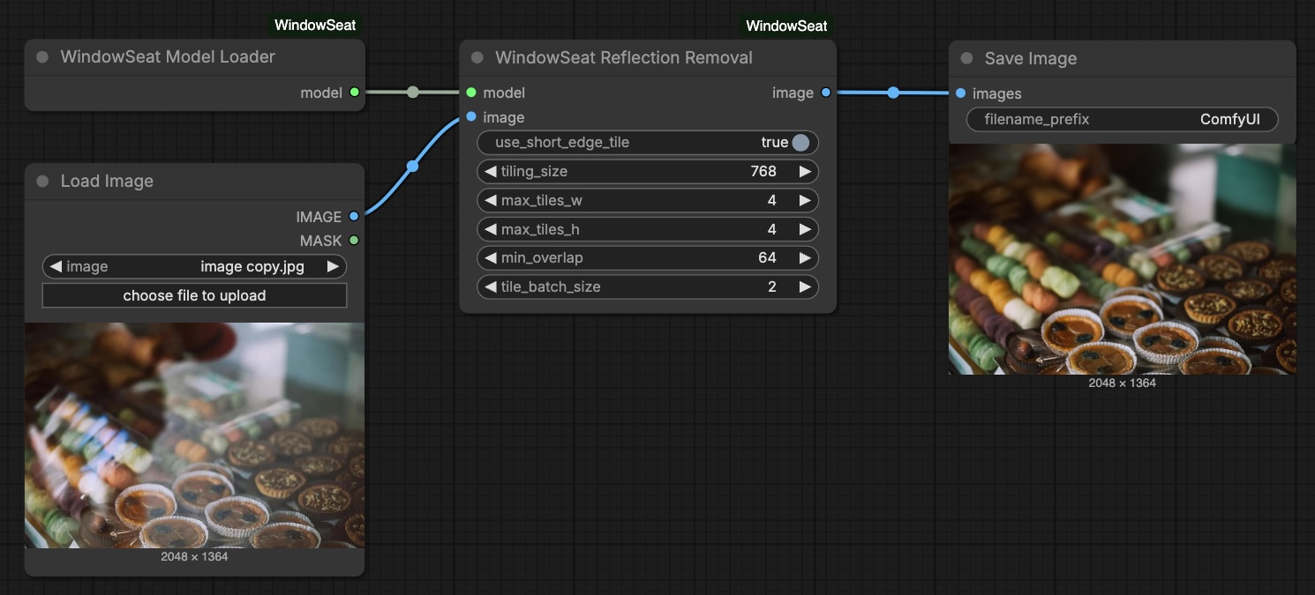Click the link midpoint between model sockets

(x=412, y=92)
